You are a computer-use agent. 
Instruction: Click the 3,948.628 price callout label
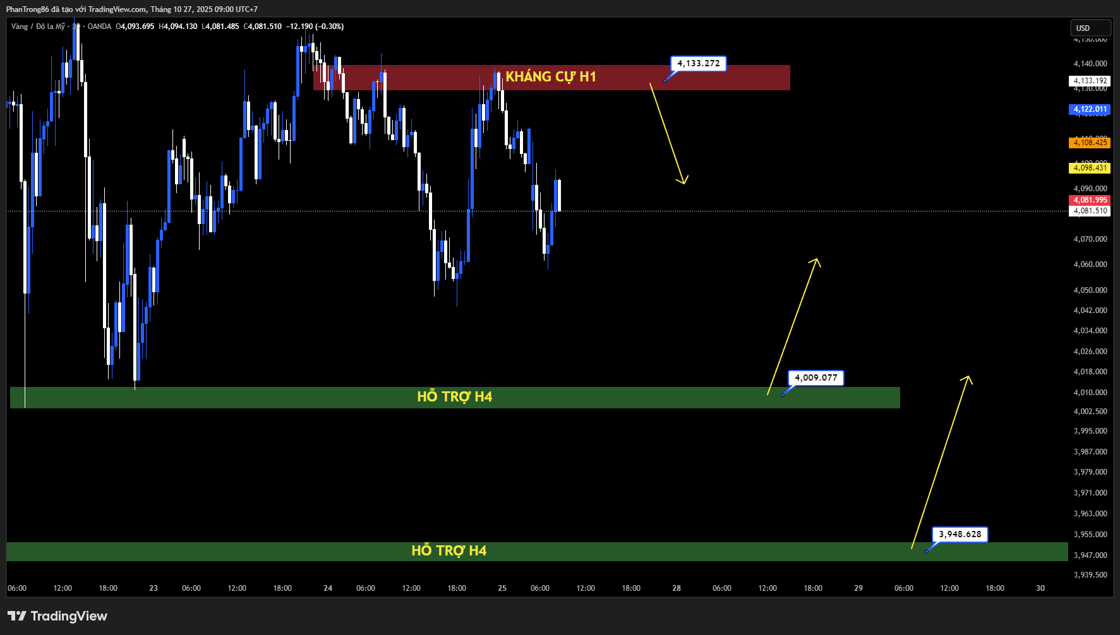pyautogui.click(x=960, y=534)
